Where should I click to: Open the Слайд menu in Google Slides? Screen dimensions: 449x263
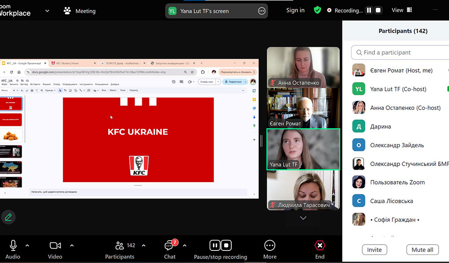tap(57, 84)
